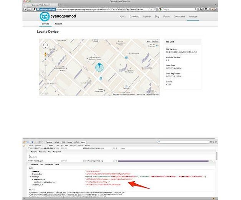Click the blue device location pin
Image resolution: width=241 pixels, height=200 pixels.
click(99, 65)
